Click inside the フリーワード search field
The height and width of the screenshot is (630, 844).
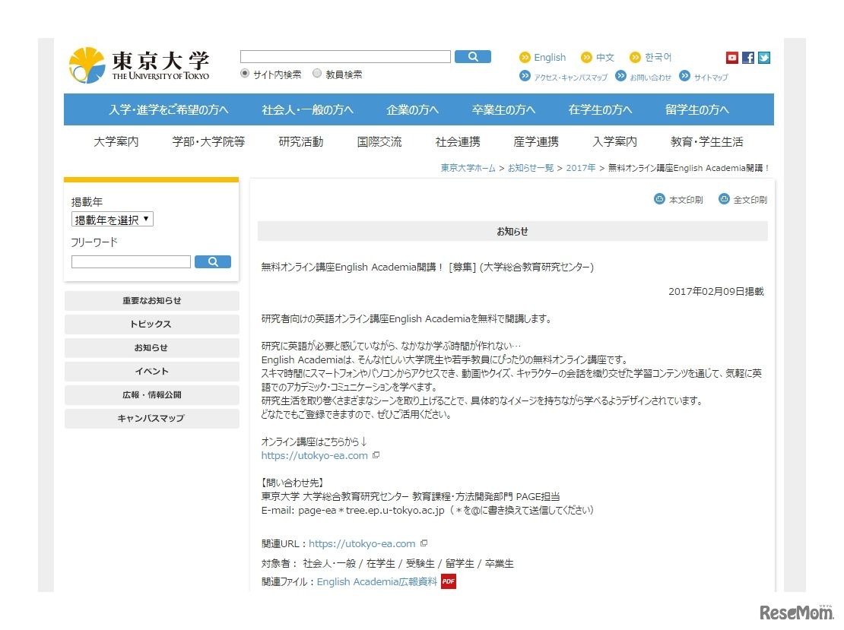tap(130, 261)
